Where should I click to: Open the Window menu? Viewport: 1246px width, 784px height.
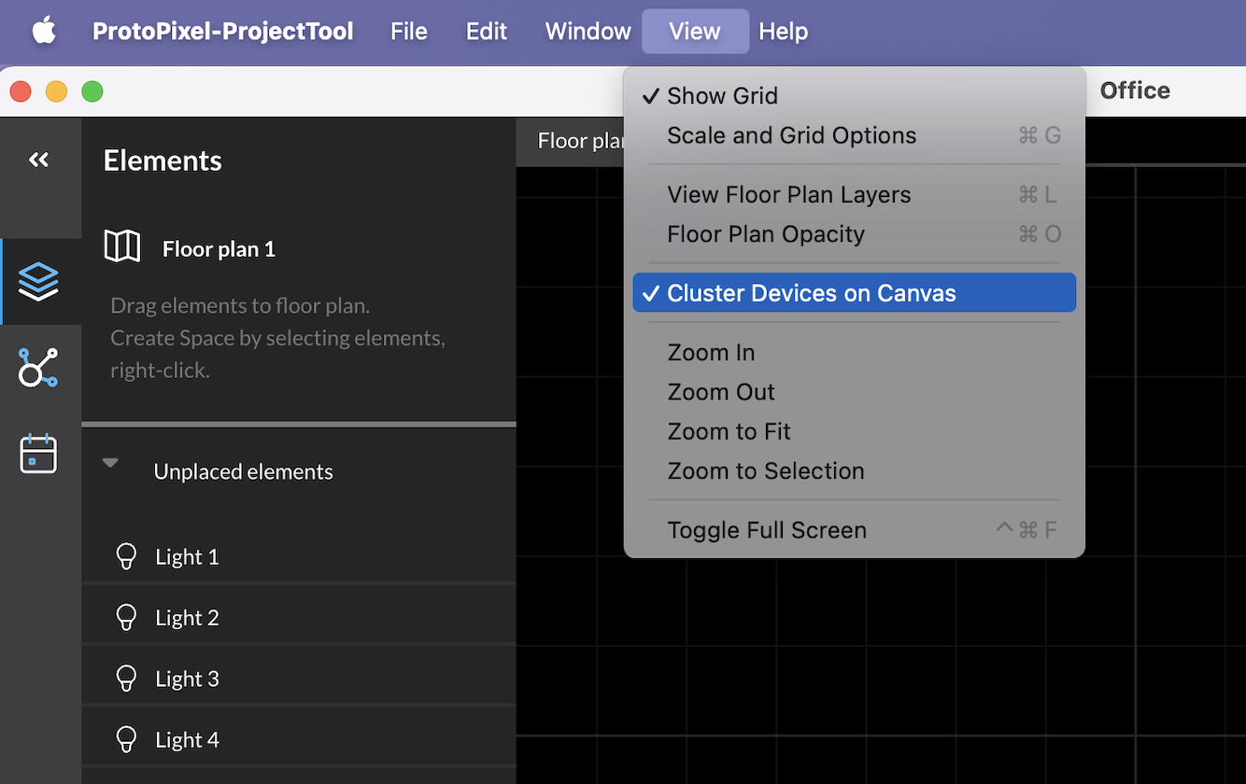[x=588, y=31]
